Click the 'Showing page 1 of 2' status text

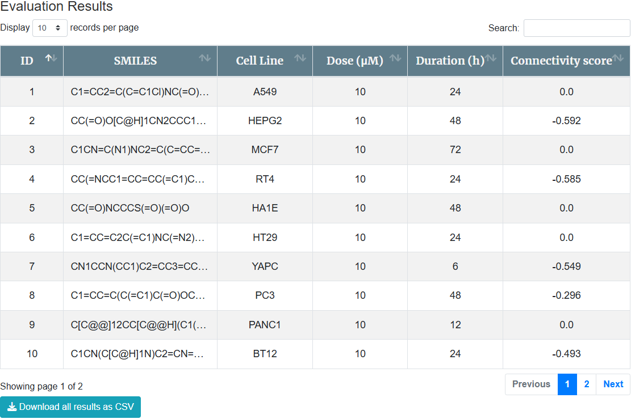click(x=41, y=387)
